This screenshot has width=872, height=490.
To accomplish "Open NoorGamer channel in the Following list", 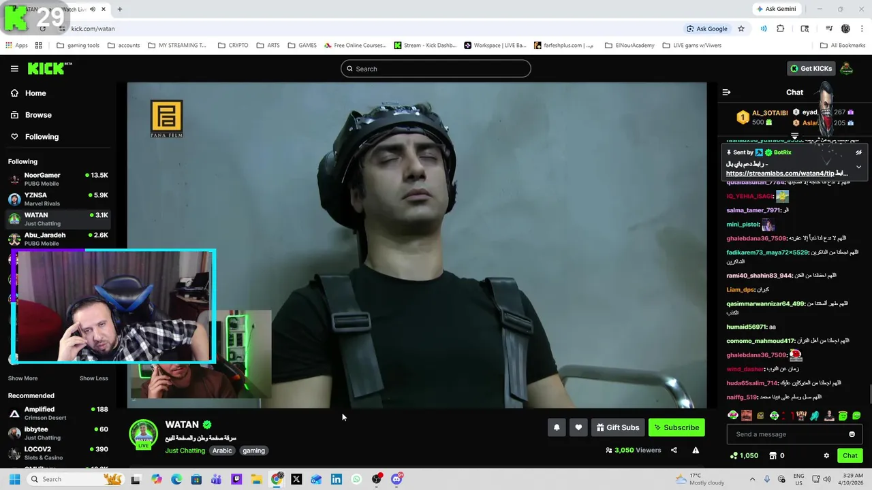I will coord(58,179).
